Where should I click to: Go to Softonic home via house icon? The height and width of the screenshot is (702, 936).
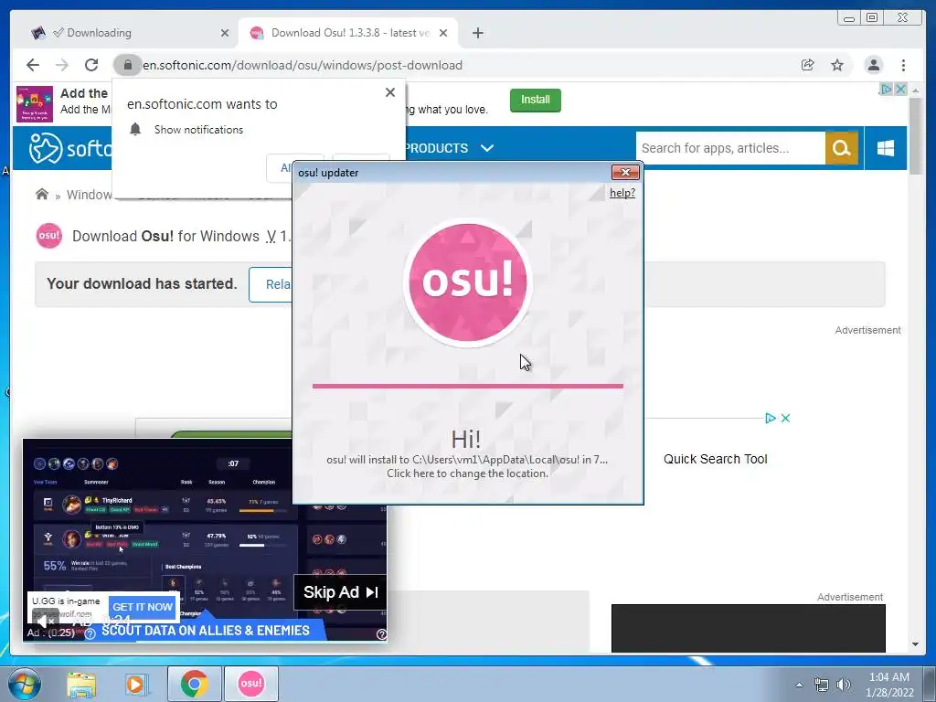42,194
